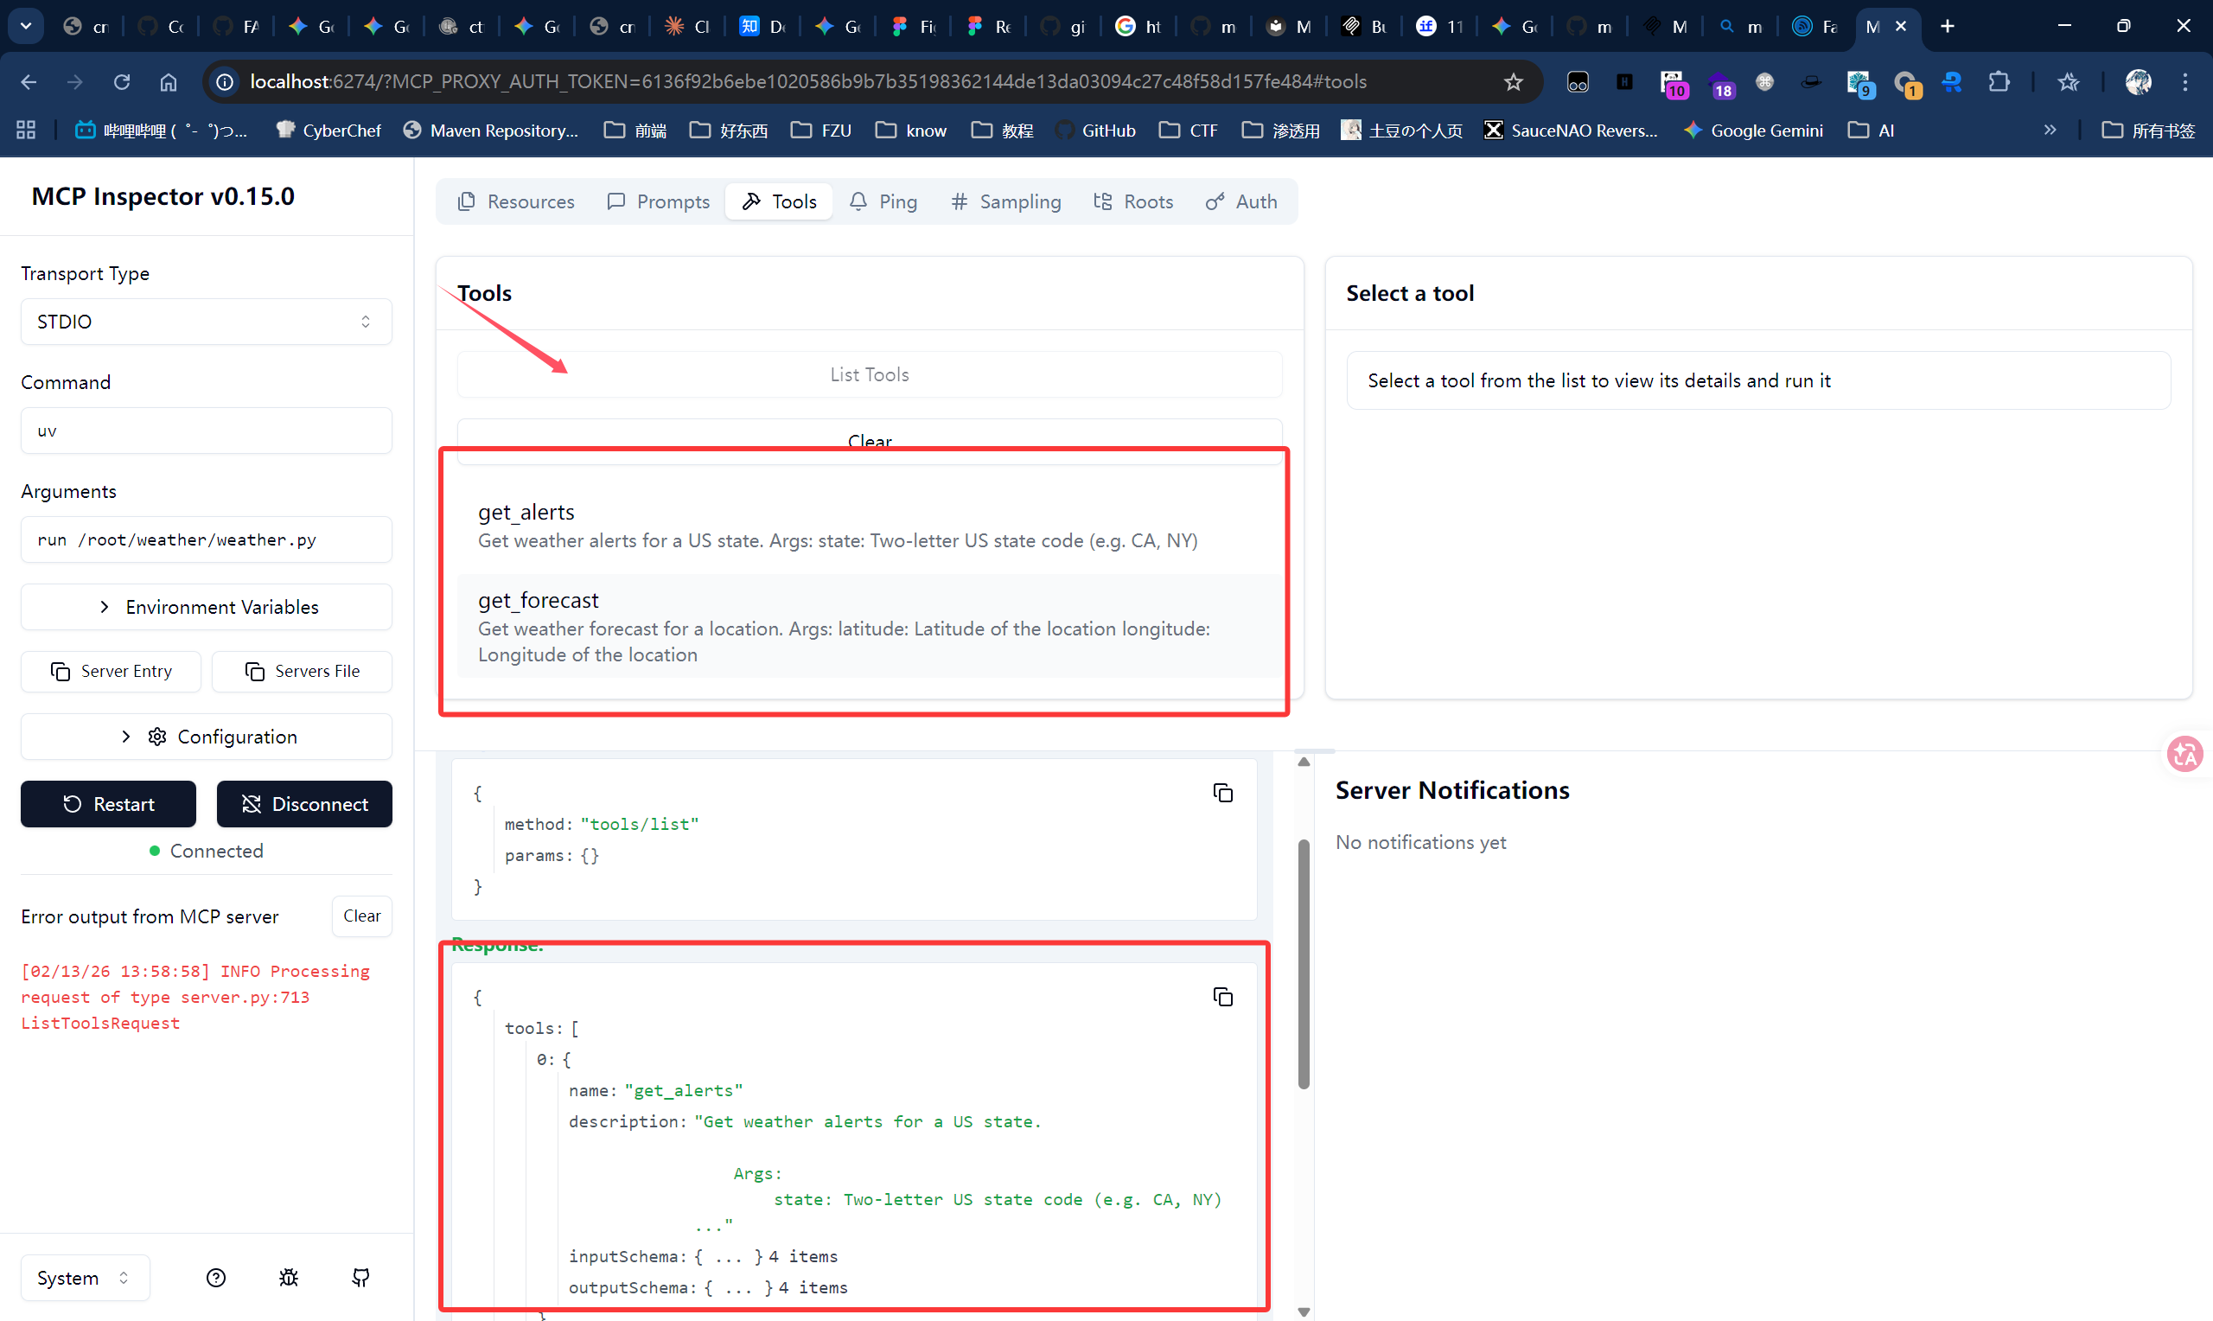Click the browser reload icon

(x=122, y=82)
